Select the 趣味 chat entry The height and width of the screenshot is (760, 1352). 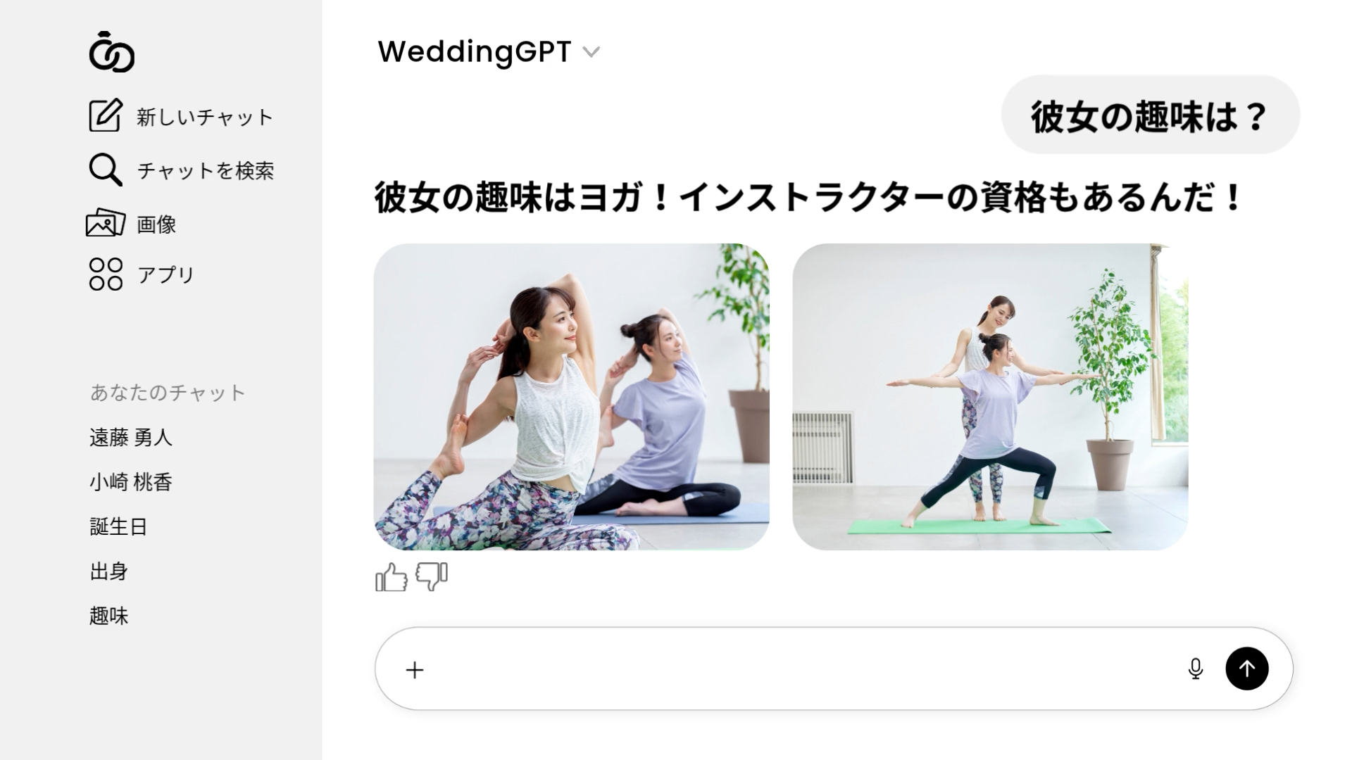109,616
